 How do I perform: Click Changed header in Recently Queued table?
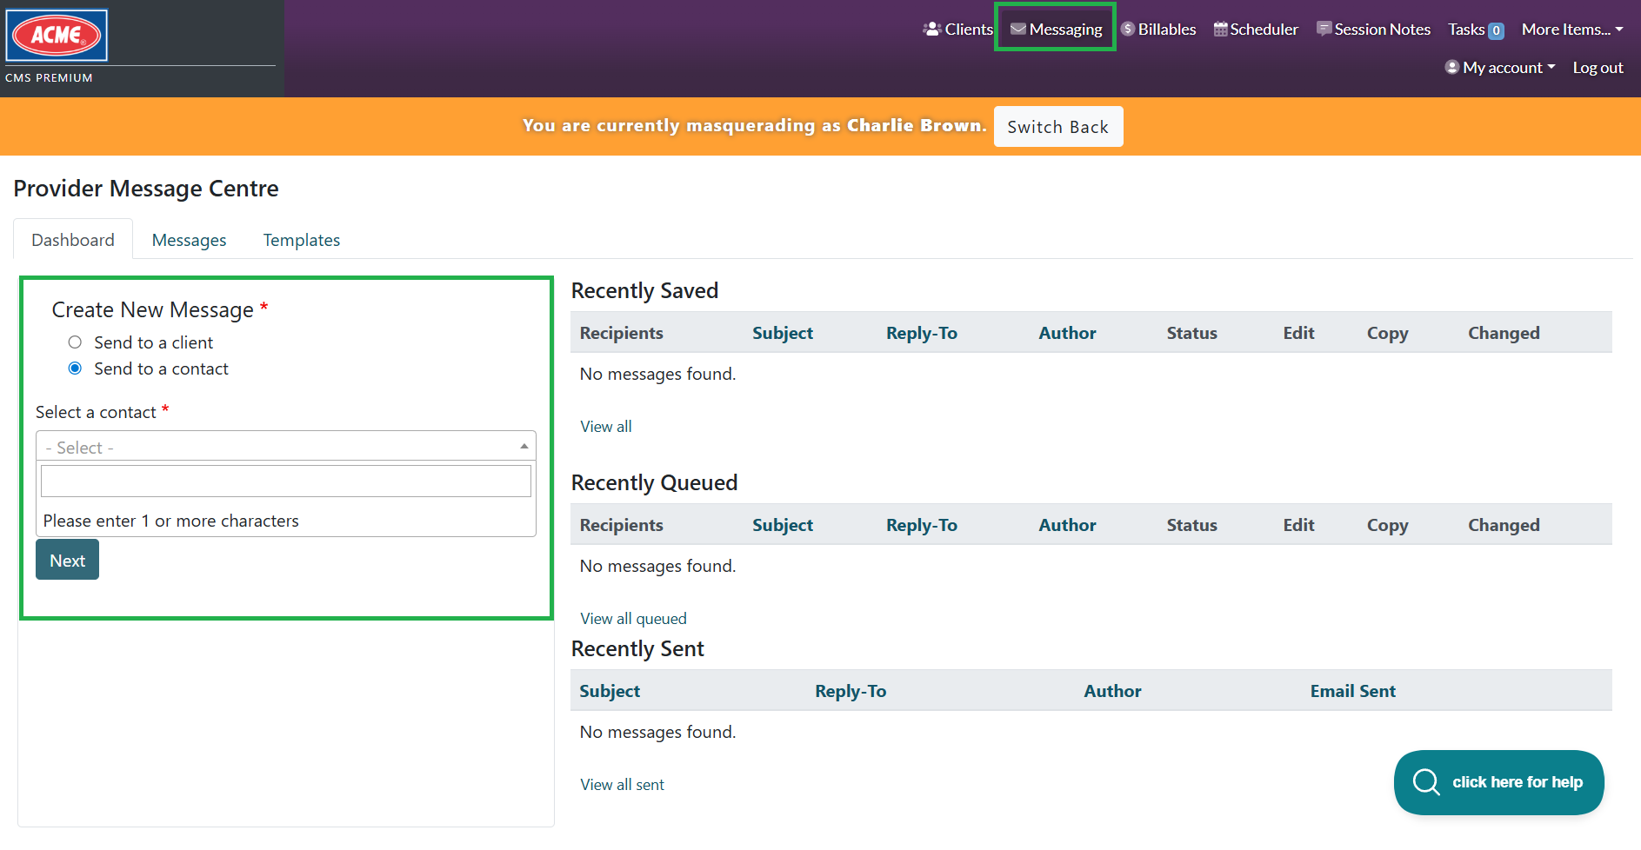point(1504,525)
